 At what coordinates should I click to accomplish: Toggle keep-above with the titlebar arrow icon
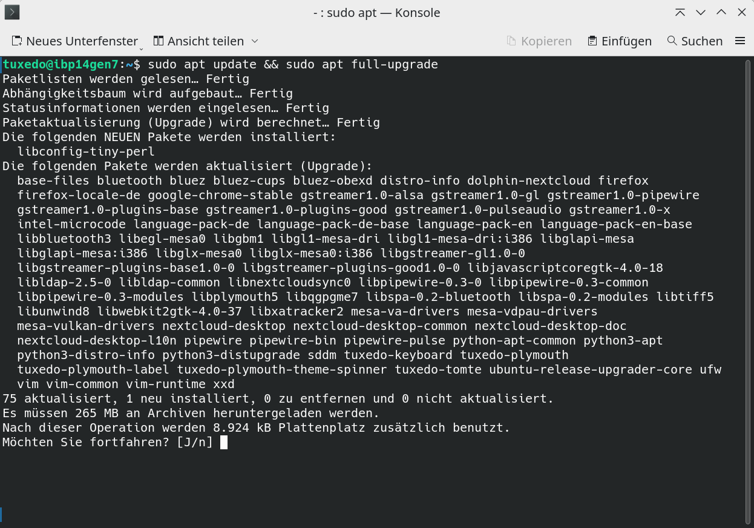click(680, 12)
